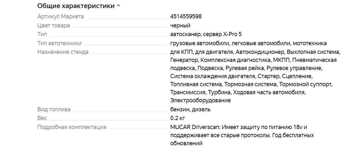Click the бензин, дизель fuel value
The height and width of the screenshot is (152, 347).
click(x=190, y=109)
